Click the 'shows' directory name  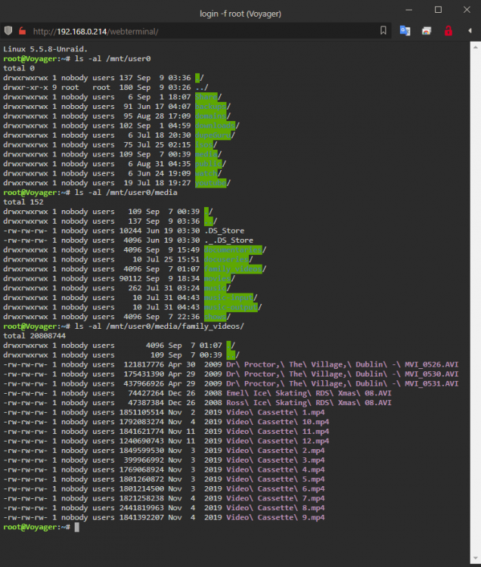[x=216, y=317]
